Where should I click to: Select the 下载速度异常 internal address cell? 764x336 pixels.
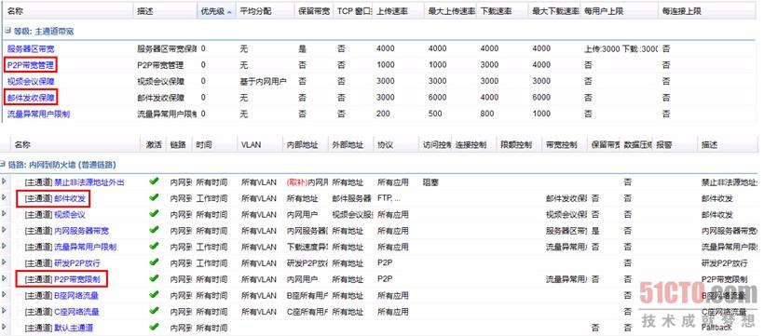coord(307,247)
